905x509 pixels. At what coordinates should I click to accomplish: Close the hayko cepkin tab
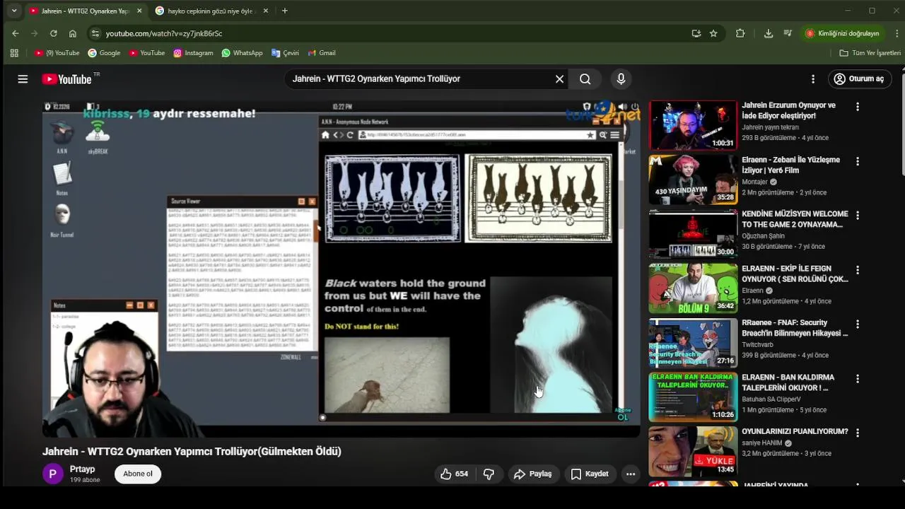click(x=266, y=11)
